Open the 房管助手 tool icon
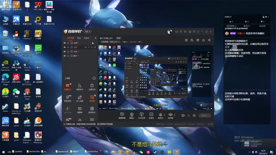276x155 pixels. tap(80, 87)
